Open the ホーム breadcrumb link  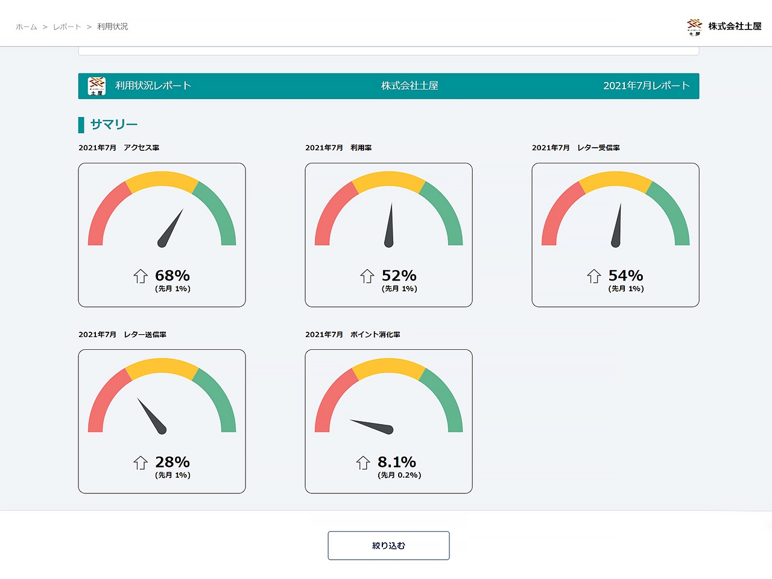click(x=27, y=27)
